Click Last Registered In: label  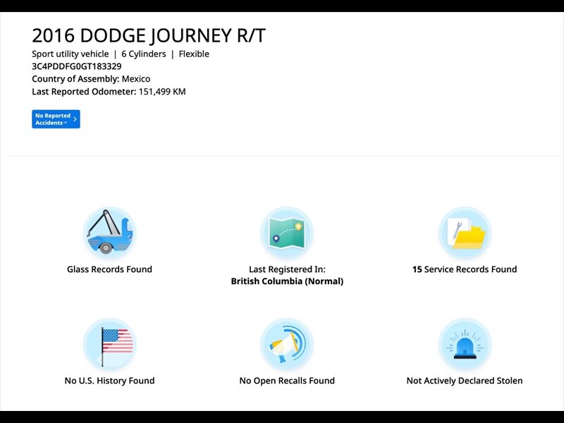[287, 269]
